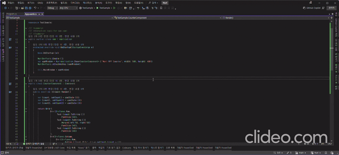Viewport: 339px width, 155px height.
Task: Open the CodeLens bottom tab
Action: coord(126,148)
